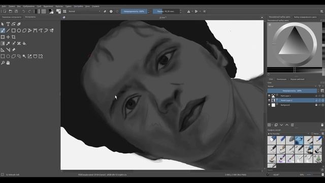
Task: Select the Zoom tool
Action: (3, 63)
